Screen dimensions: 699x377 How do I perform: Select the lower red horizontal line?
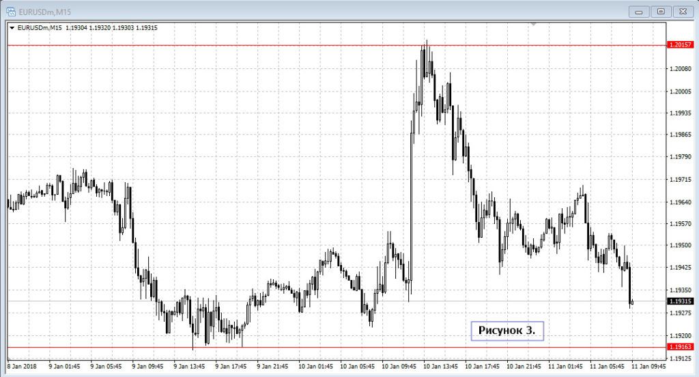click(341, 347)
